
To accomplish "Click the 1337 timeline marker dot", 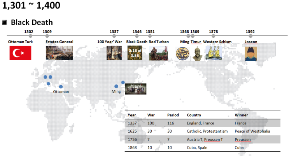I will click(x=114, y=36).
